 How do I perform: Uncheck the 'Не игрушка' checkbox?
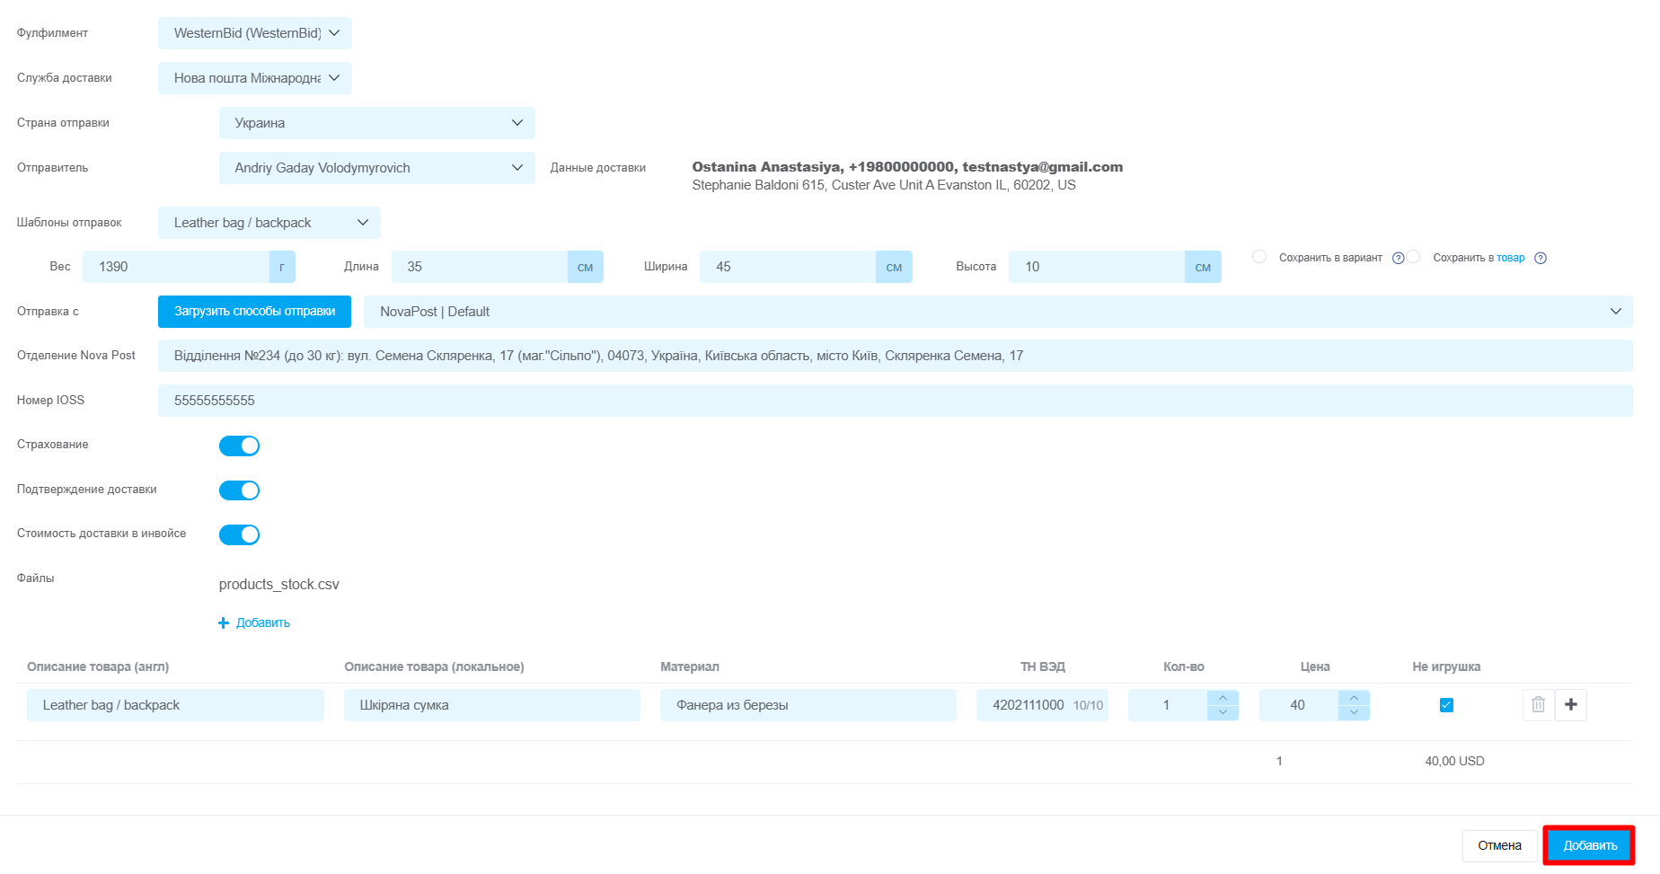click(x=1446, y=705)
